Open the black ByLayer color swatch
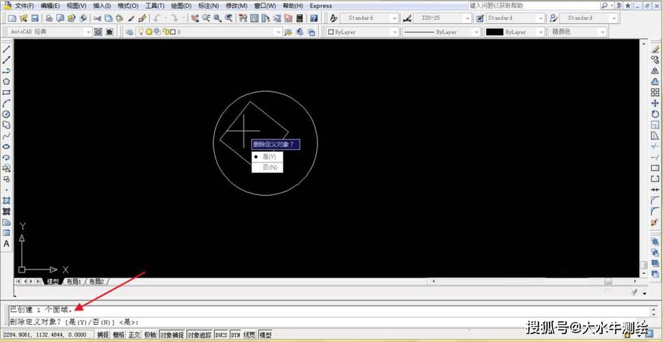663x342 pixels. point(514,32)
